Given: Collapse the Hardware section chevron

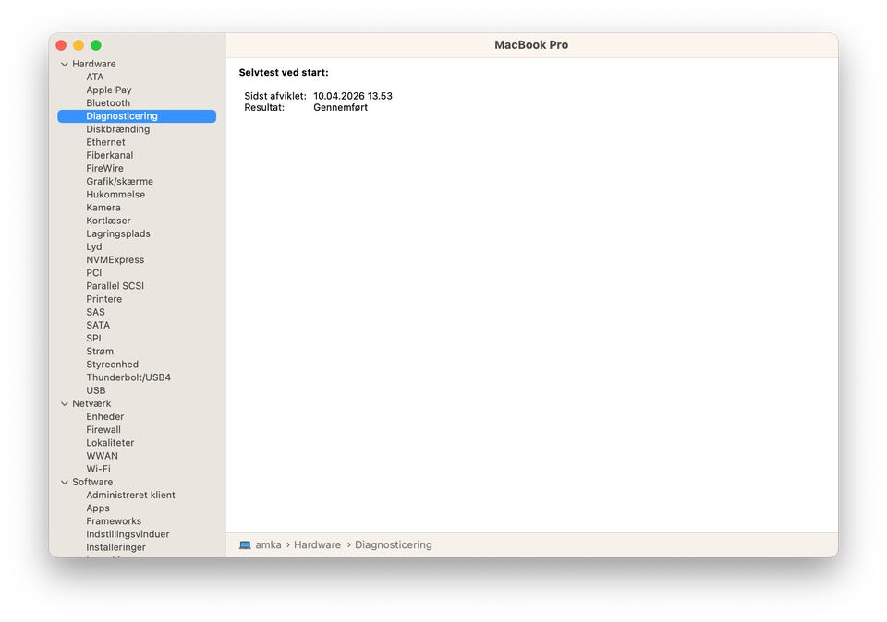Looking at the screenshot, I should click(x=65, y=64).
